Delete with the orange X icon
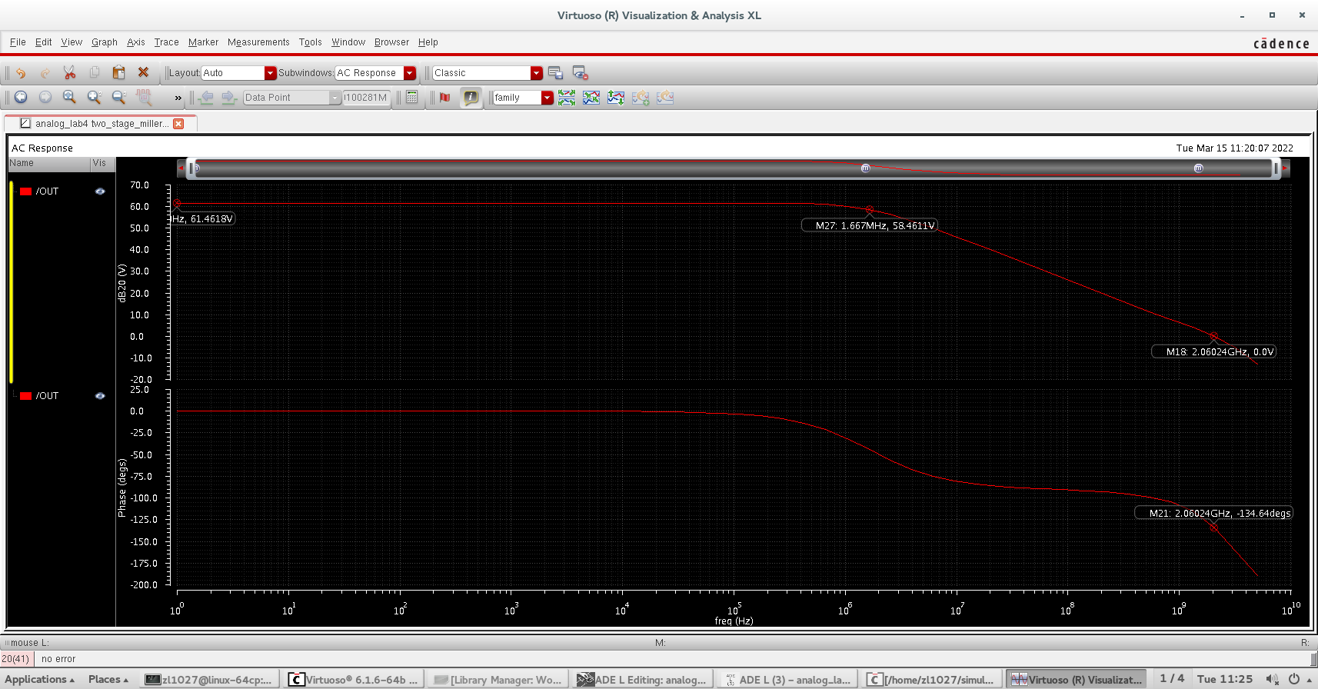This screenshot has width=1318, height=689. pyautogui.click(x=143, y=72)
